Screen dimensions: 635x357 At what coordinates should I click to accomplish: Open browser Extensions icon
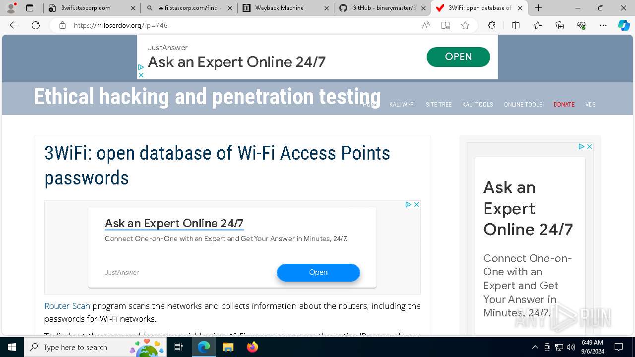tap(492, 25)
